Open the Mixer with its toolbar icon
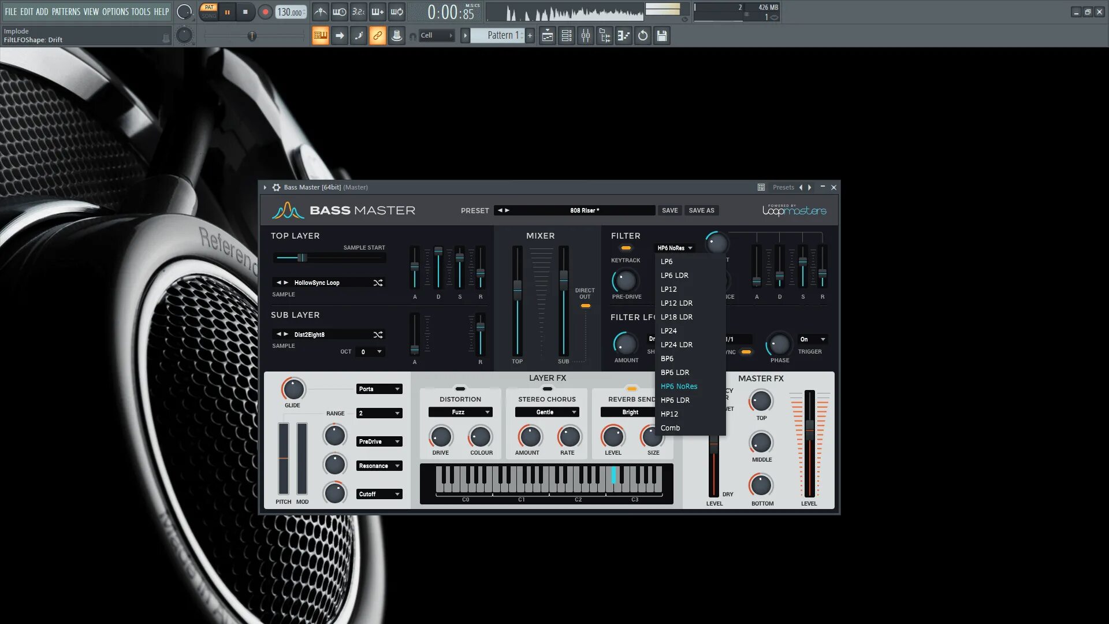The height and width of the screenshot is (624, 1109). click(586, 36)
